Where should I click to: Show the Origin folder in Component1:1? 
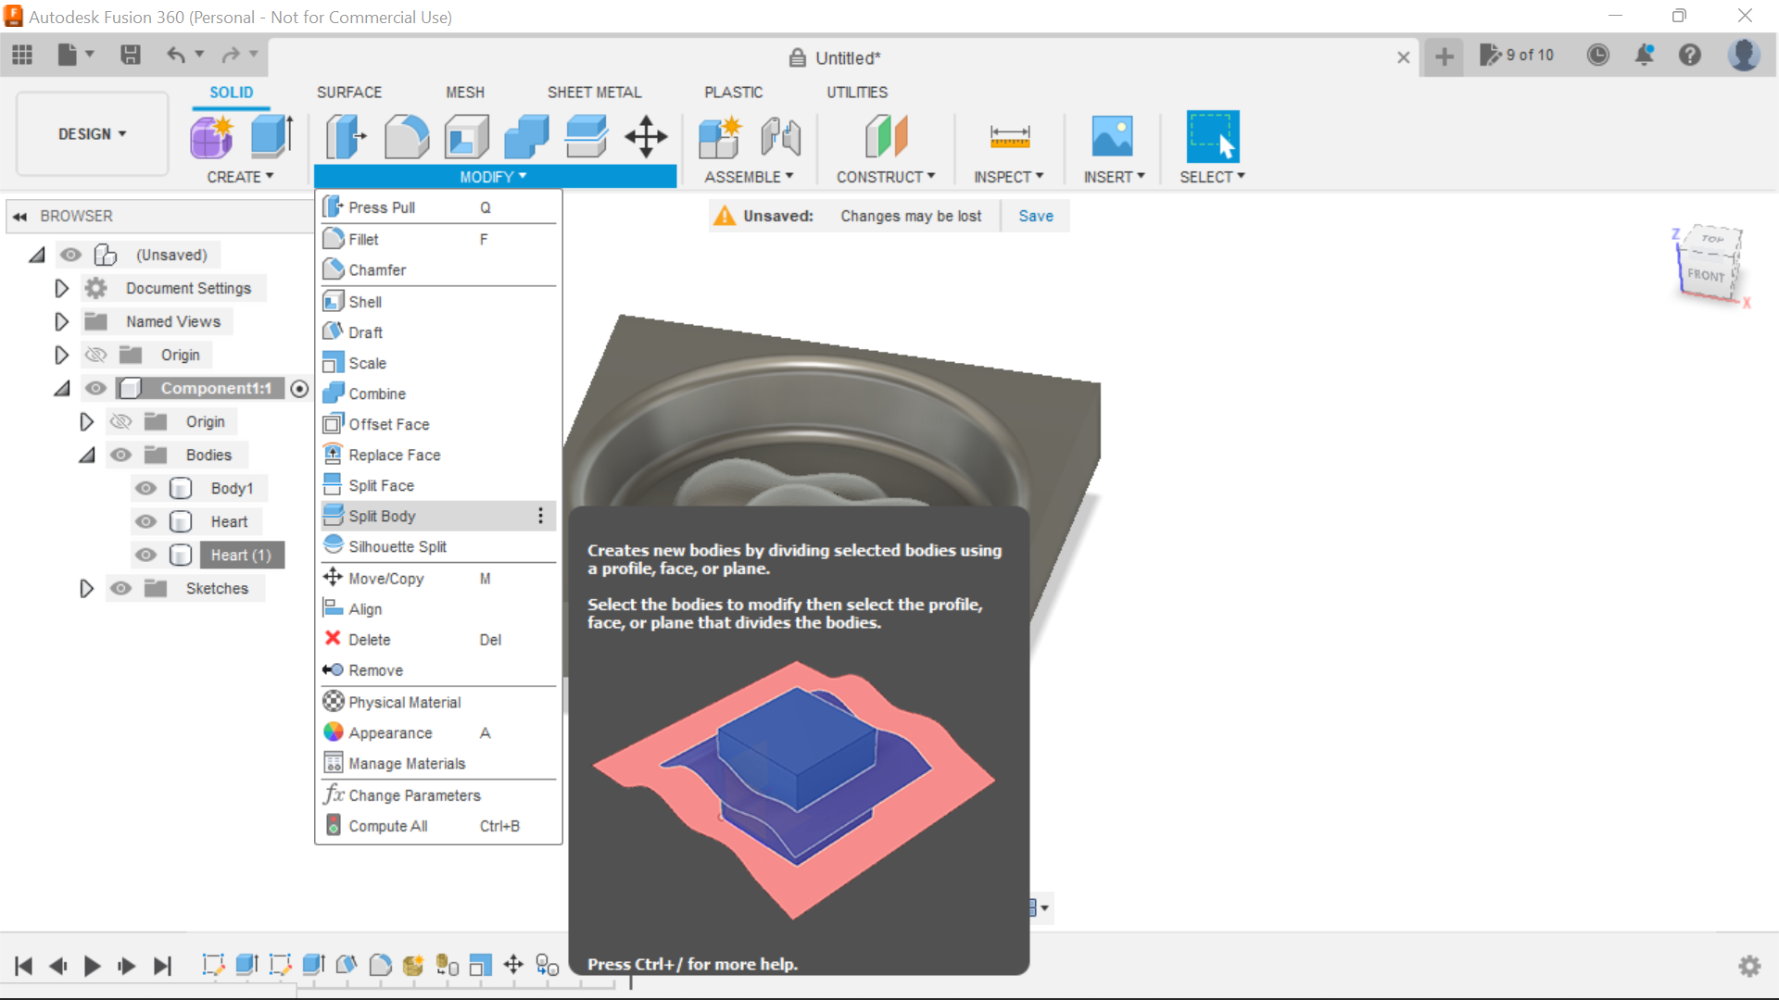click(x=121, y=421)
